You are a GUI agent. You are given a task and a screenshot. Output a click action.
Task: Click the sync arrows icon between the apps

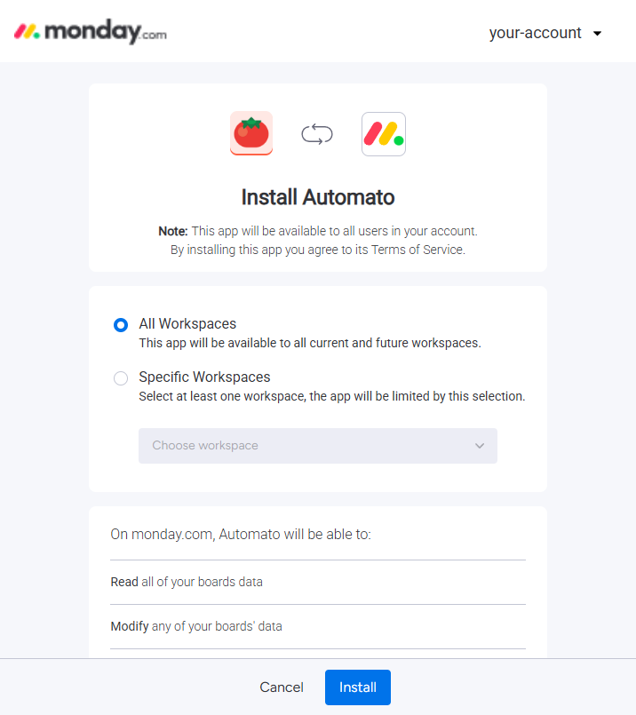tap(317, 133)
